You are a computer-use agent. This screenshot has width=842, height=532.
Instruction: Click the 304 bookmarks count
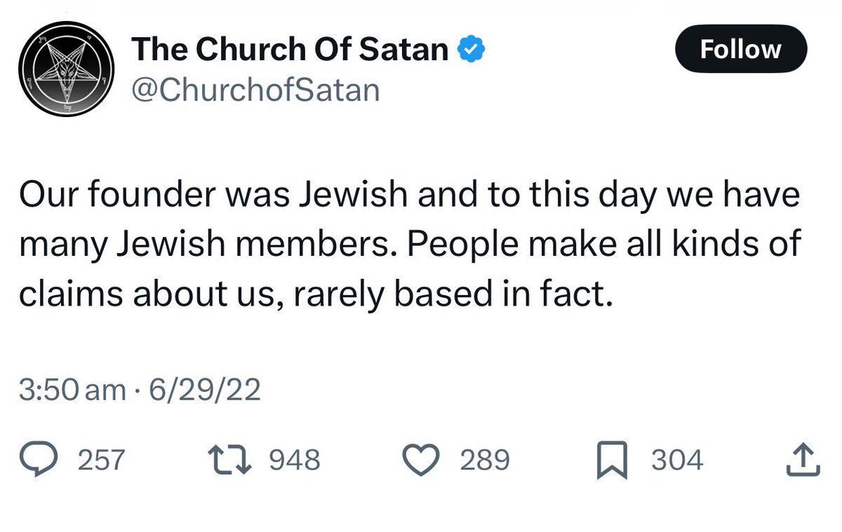[677, 461]
